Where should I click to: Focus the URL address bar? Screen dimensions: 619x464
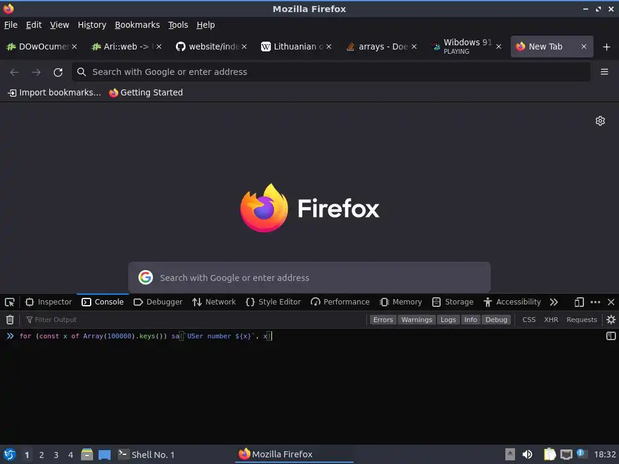[331, 72]
